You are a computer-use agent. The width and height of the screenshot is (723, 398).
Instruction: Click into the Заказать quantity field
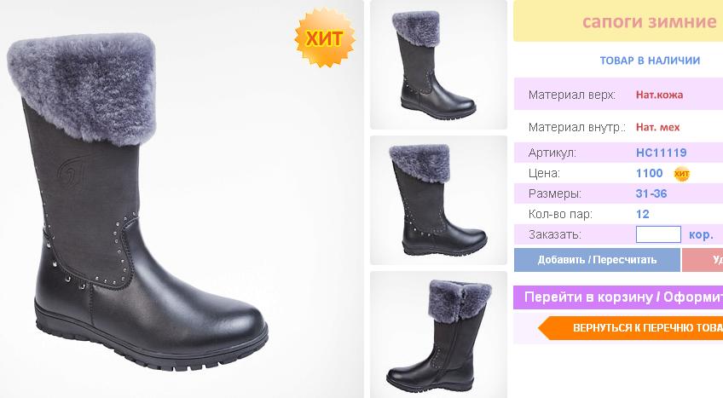[x=658, y=234]
